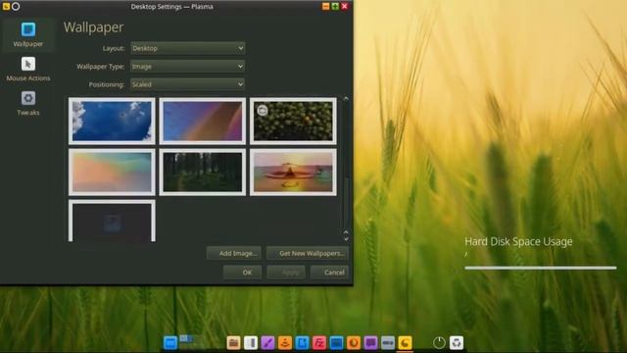Image resolution: width=627 pixels, height=353 pixels.
Task: Open the trash recycle icon in dock
Action: pos(457,342)
